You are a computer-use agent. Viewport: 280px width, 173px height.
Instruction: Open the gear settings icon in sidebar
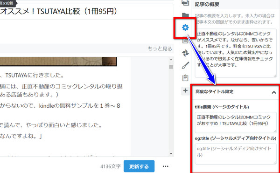[x=185, y=28]
